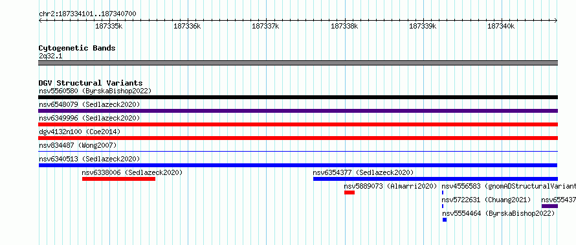
Task: Click the nsv5722631 (Chuang2021) label
Action: (x=487, y=200)
